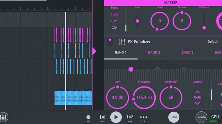Click the Drive knob
The image size is (222, 124).
[160, 21]
